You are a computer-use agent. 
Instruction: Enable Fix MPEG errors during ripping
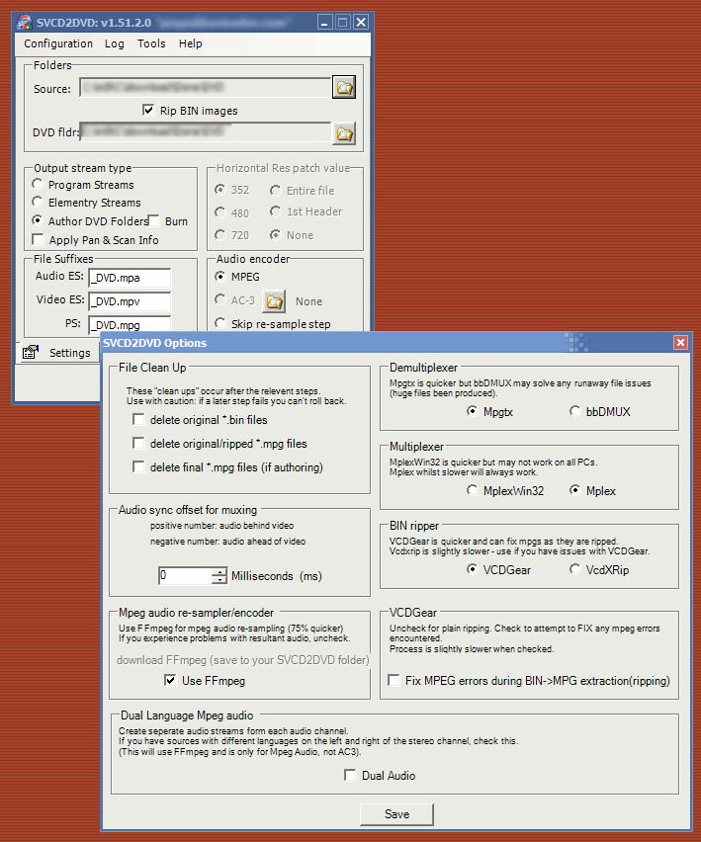[394, 680]
